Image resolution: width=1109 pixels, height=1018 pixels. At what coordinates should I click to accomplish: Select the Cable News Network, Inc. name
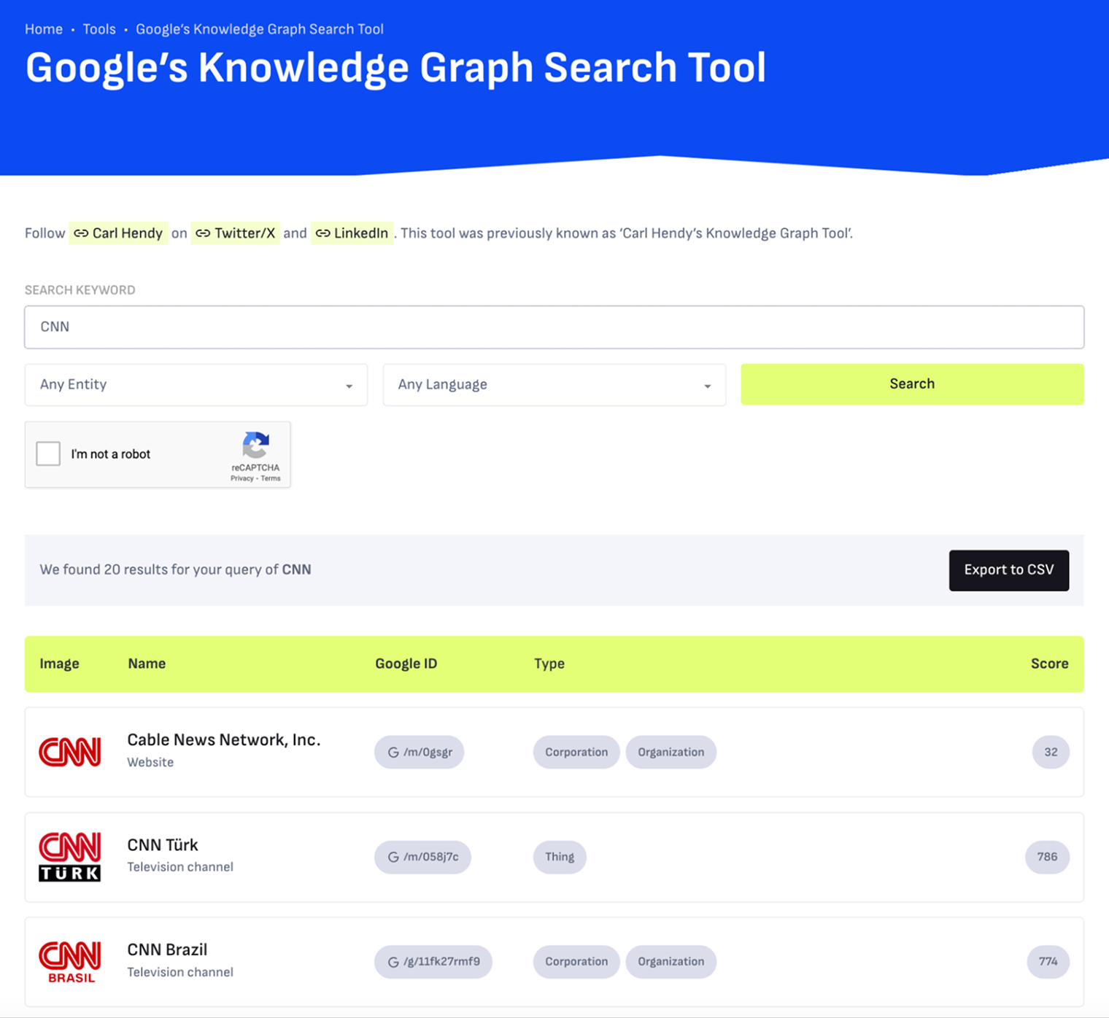[x=224, y=739]
